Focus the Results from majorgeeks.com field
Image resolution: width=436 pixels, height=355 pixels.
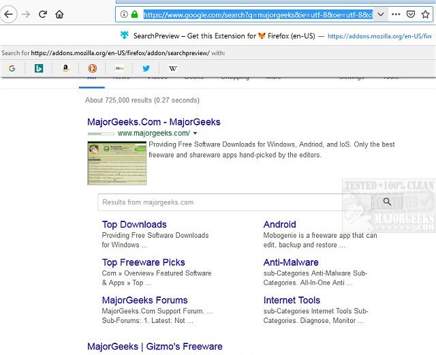pos(234,202)
